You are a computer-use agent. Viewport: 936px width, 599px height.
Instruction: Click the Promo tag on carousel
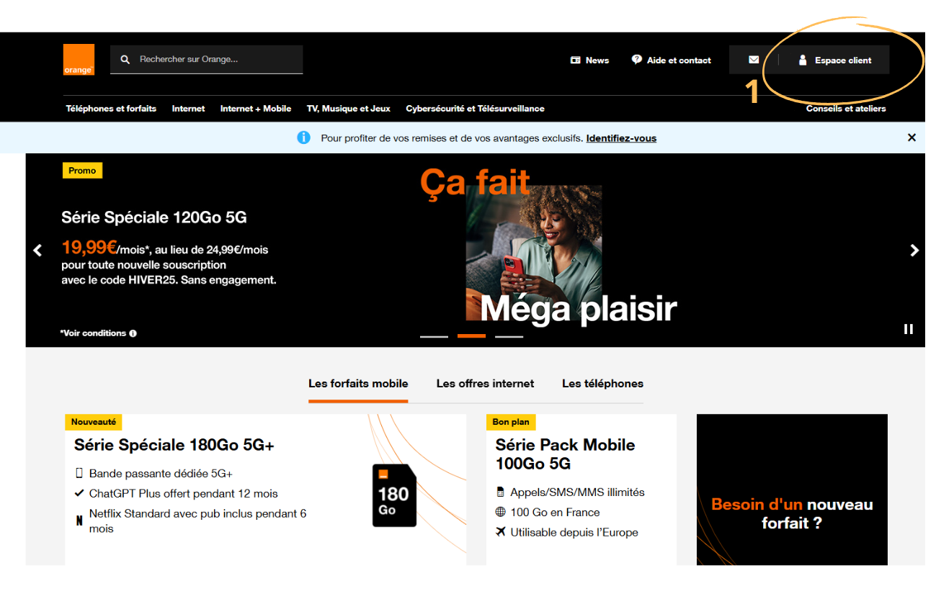point(82,171)
